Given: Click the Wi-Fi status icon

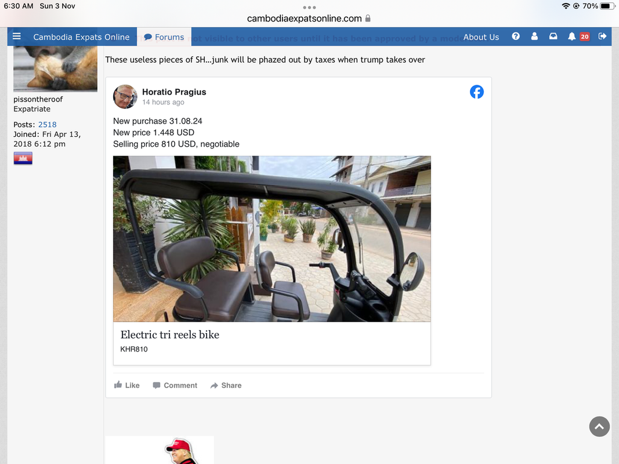Looking at the screenshot, I should (566, 6).
